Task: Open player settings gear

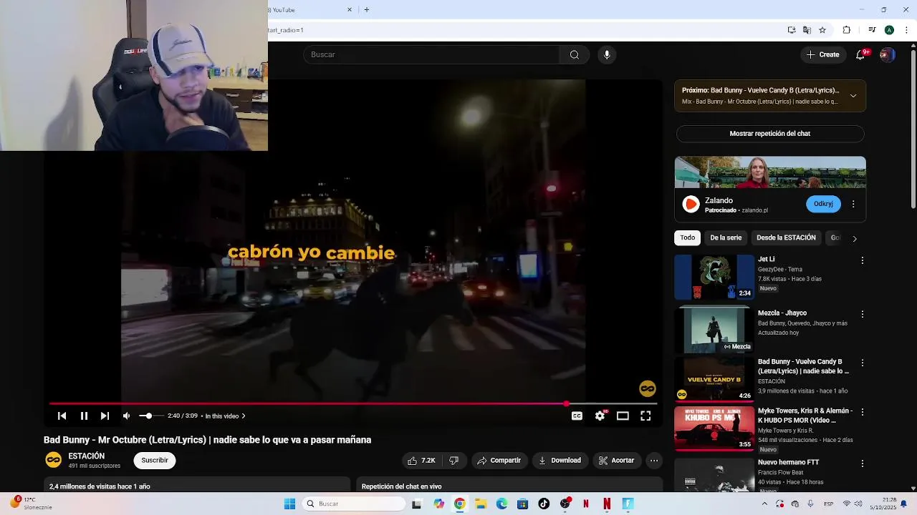Action: (600, 416)
